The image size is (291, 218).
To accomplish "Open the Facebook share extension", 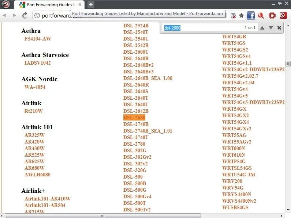I will (250, 16).
